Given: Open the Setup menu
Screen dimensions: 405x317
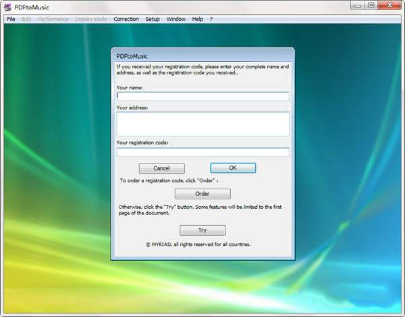Looking at the screenshot, I should [x=153, y=19].
